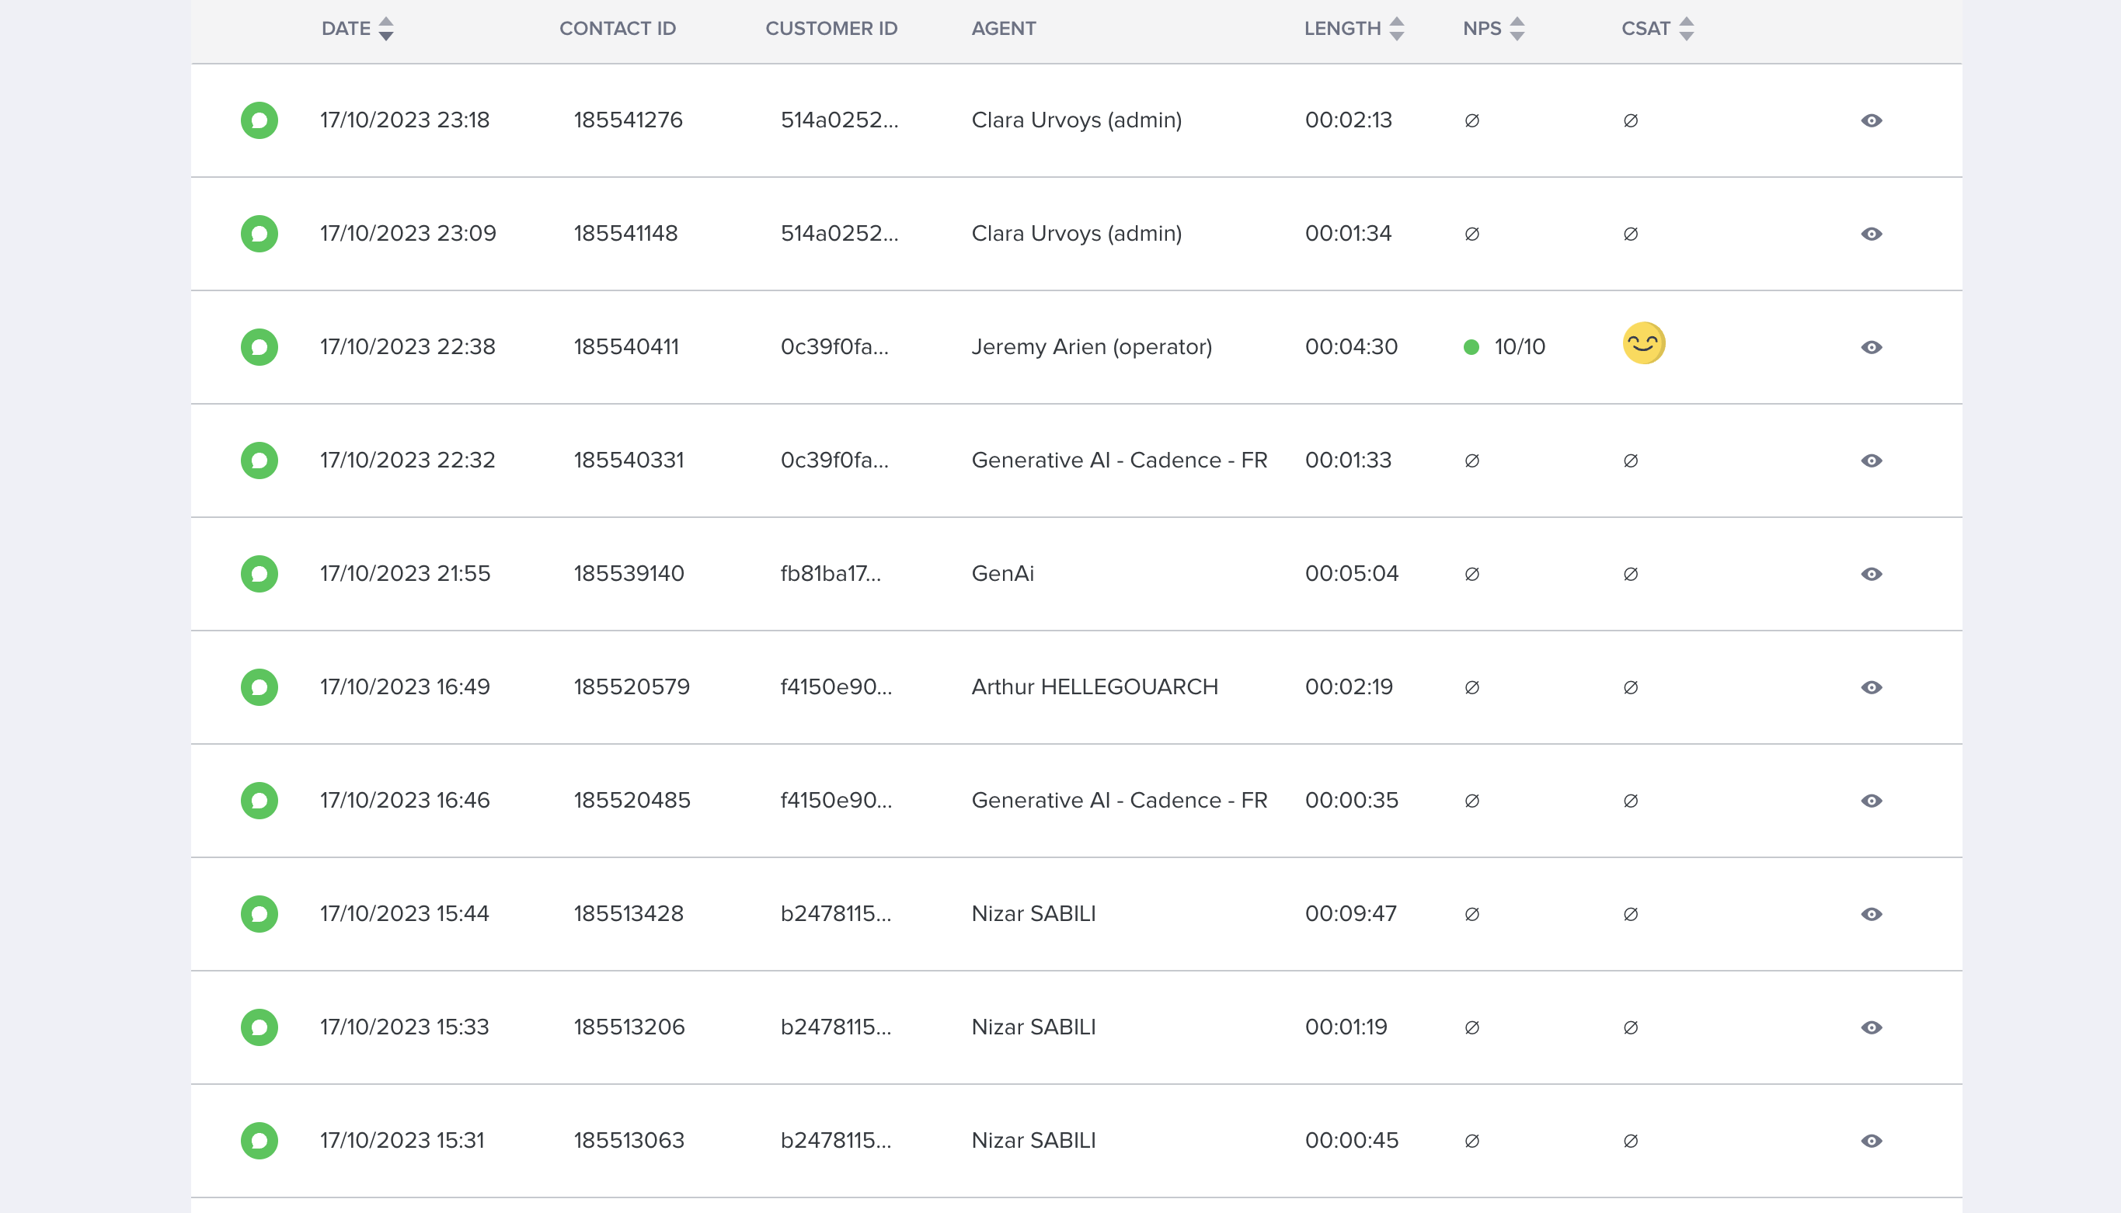Click customer ID fb81ba17...
The width and height of the screenshot is (2121, 1213).
coord(830,573)
